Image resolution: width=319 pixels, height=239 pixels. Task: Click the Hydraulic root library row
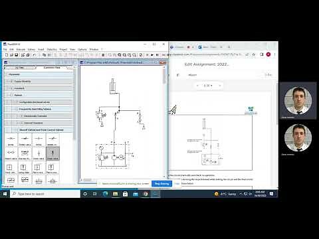click(39, 74)
